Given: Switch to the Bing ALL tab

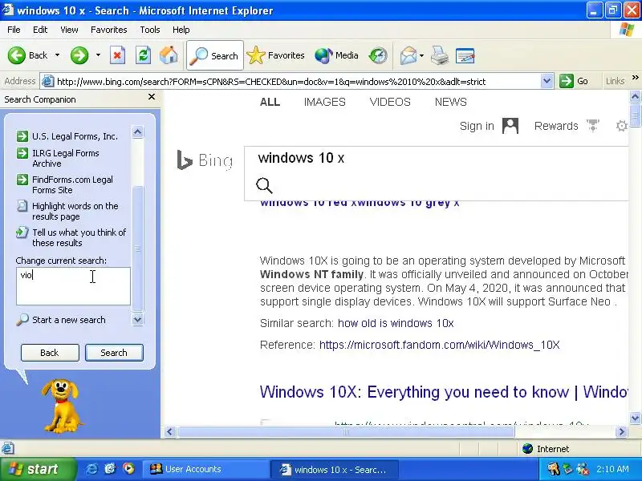Looking at the screenshot, I should pos(270,102).
